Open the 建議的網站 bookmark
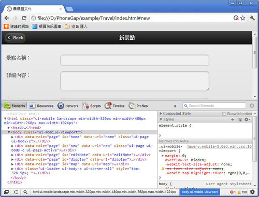The width and height of the screenshot is (259, 197). (x=16, y=26)
